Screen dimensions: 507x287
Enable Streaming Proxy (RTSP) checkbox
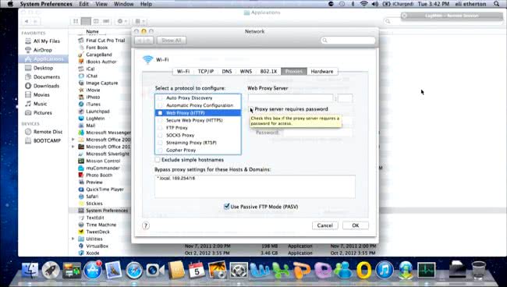tap(160, 143)
